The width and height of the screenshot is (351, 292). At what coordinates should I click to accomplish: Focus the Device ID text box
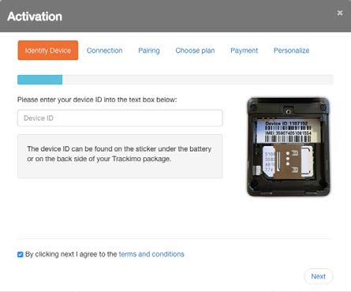coord(120,118)
